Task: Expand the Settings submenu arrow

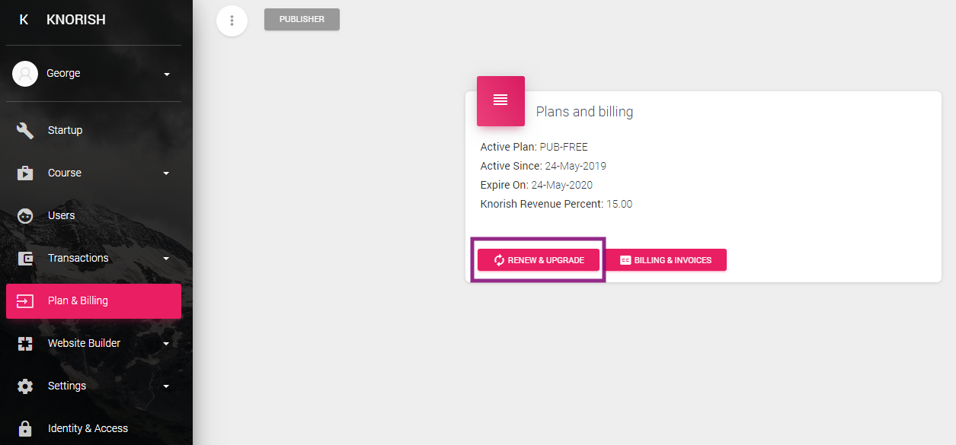Action: click(x=166, y=386)
